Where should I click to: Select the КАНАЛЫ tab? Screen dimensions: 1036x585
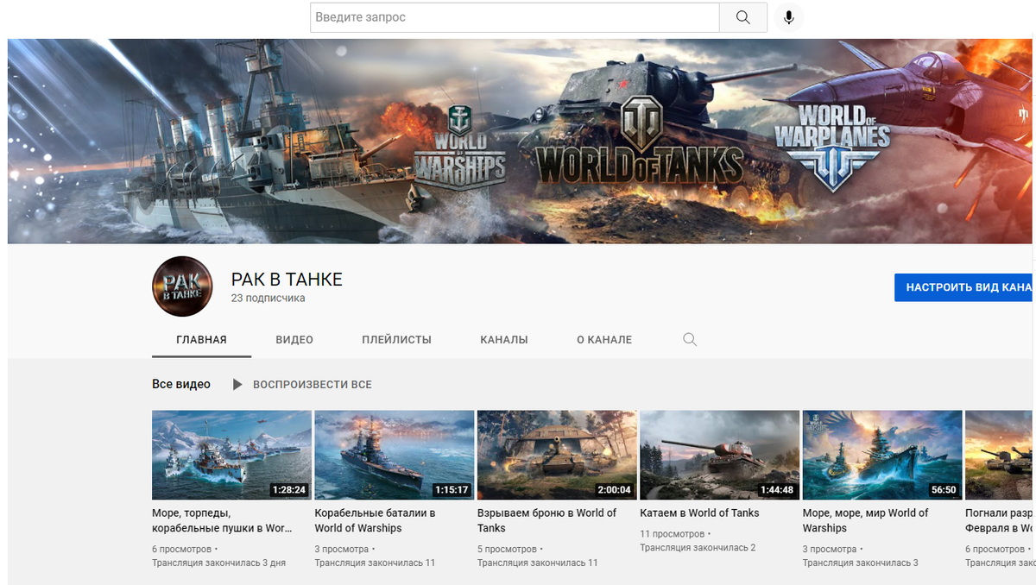[503, 339]
